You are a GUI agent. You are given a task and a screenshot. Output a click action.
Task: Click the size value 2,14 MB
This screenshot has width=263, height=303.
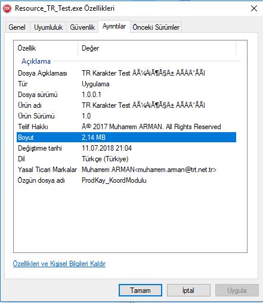94,138
